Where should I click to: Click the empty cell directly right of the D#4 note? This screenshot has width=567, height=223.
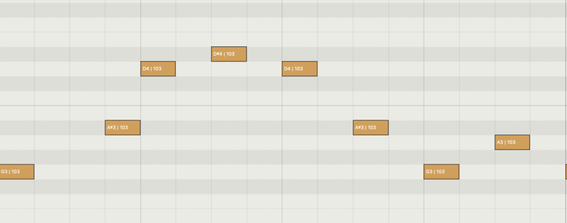click(264, 54)
